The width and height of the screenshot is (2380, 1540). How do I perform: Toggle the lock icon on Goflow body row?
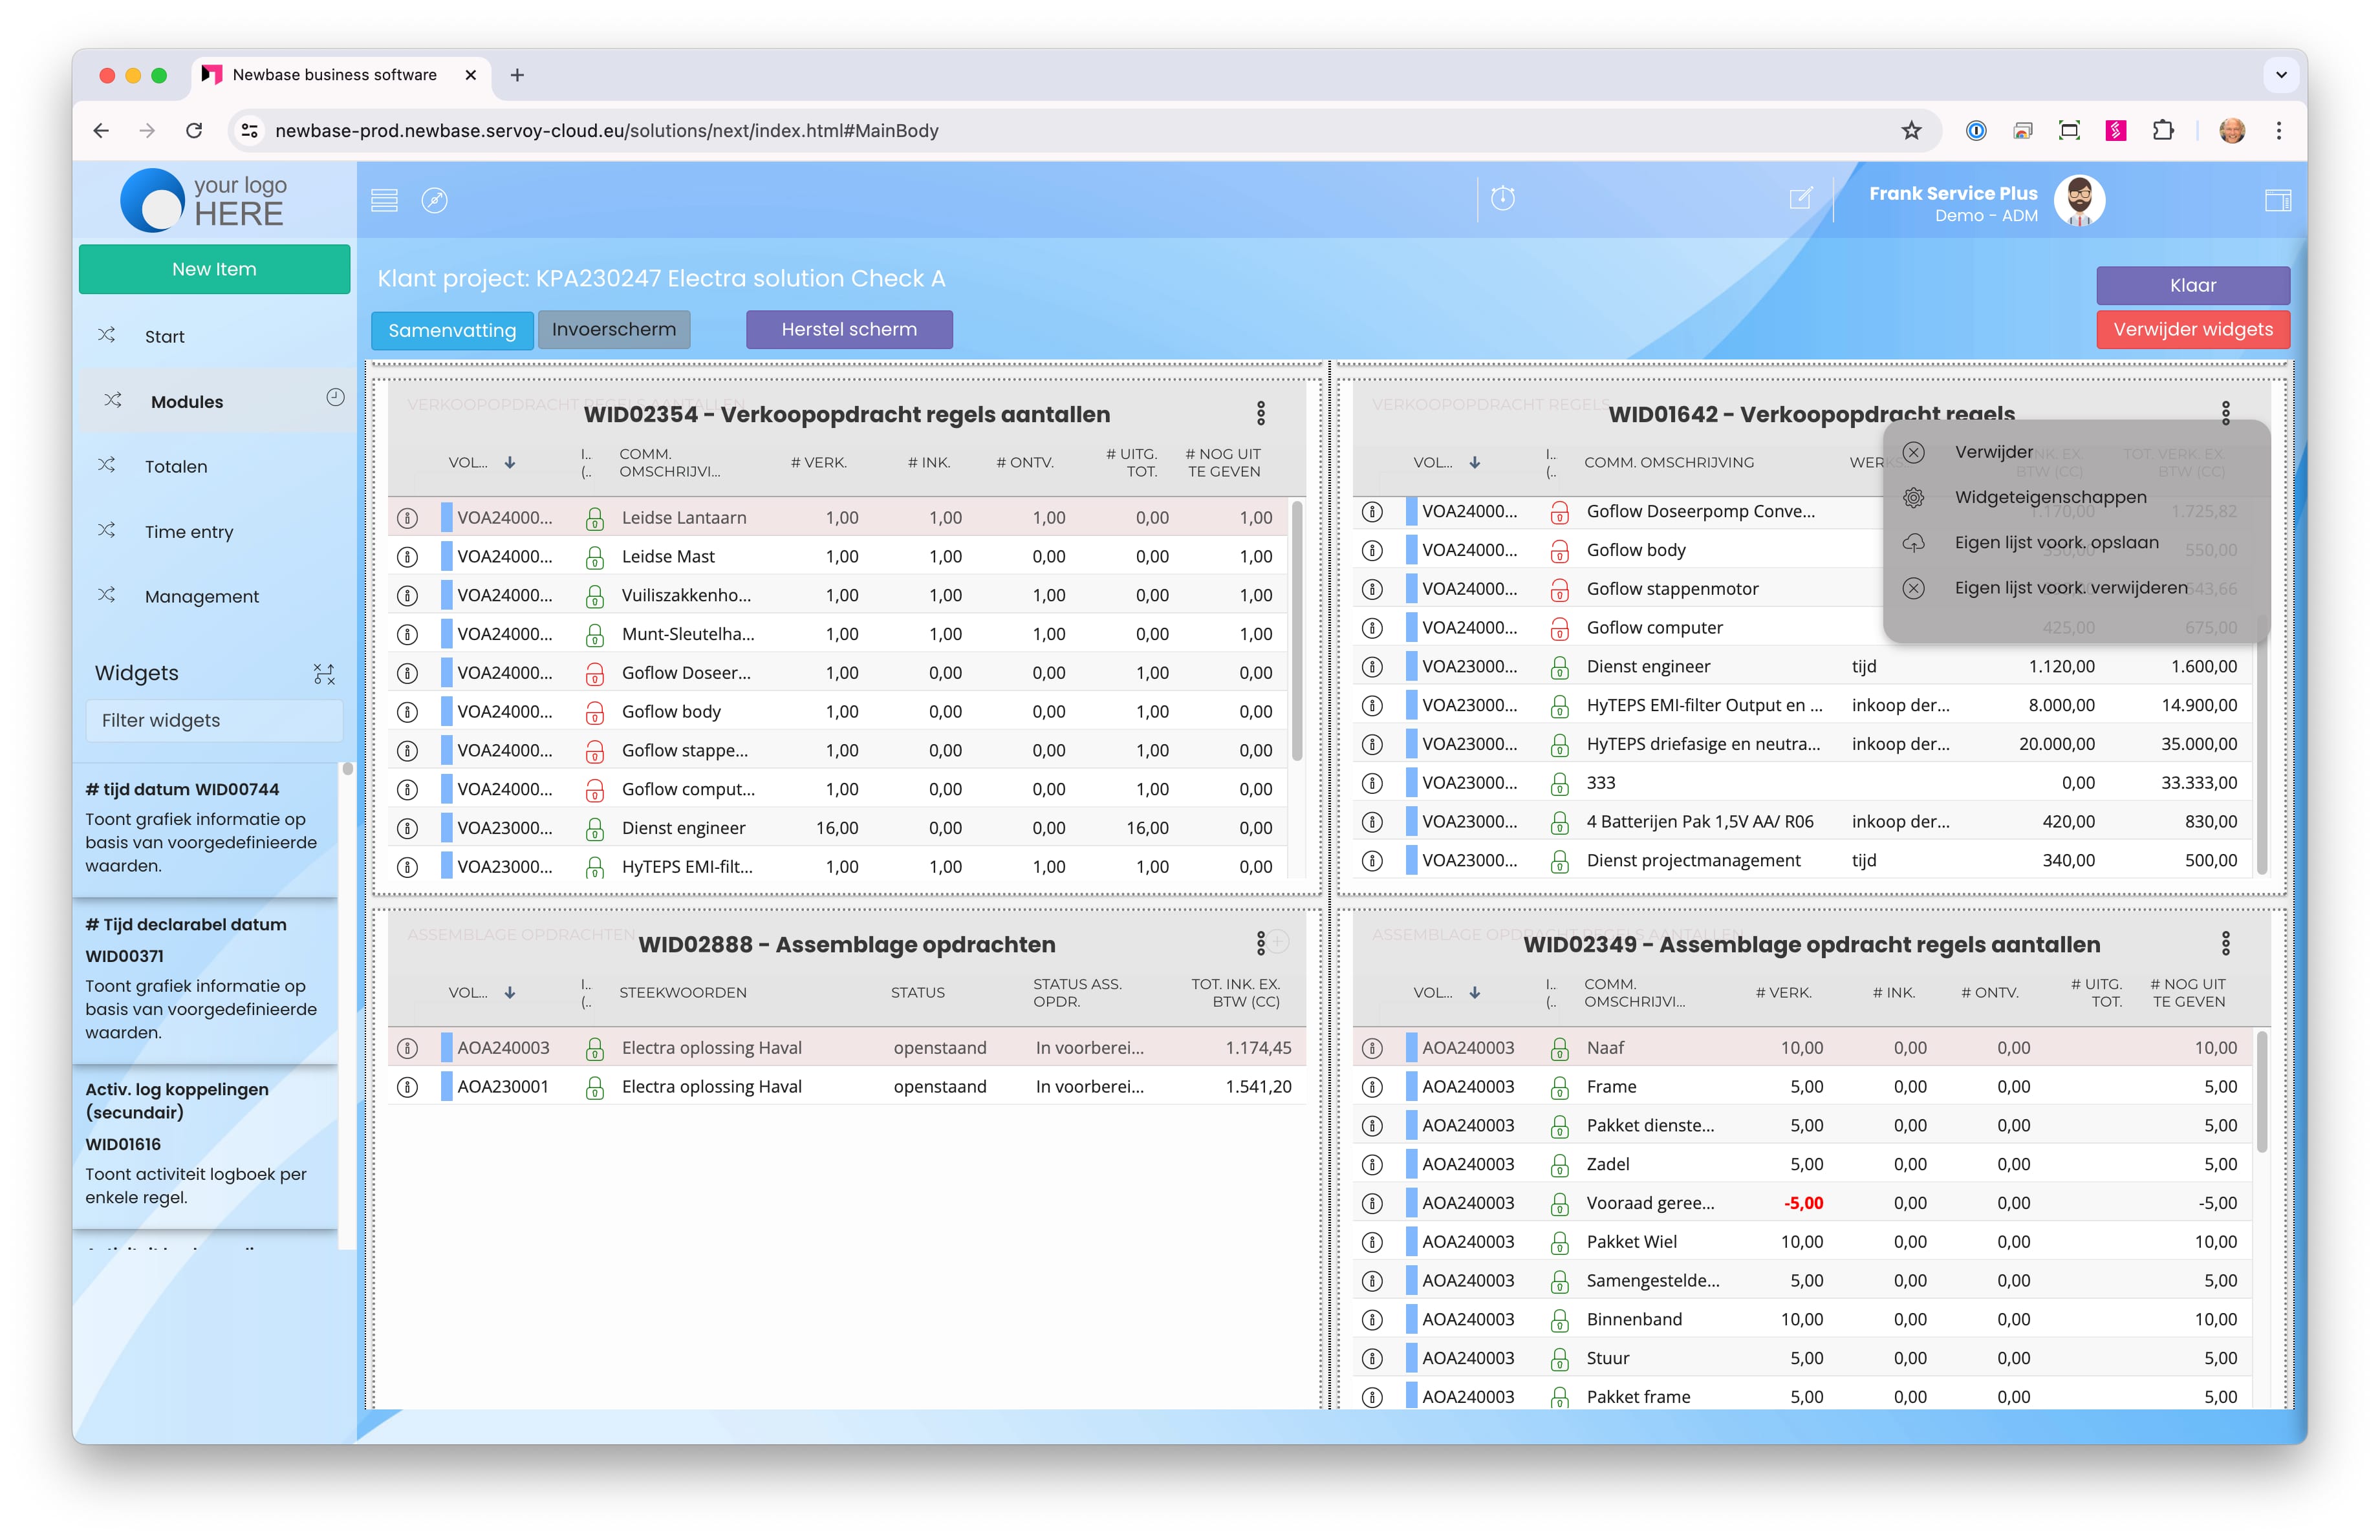(x=594, y=712)
